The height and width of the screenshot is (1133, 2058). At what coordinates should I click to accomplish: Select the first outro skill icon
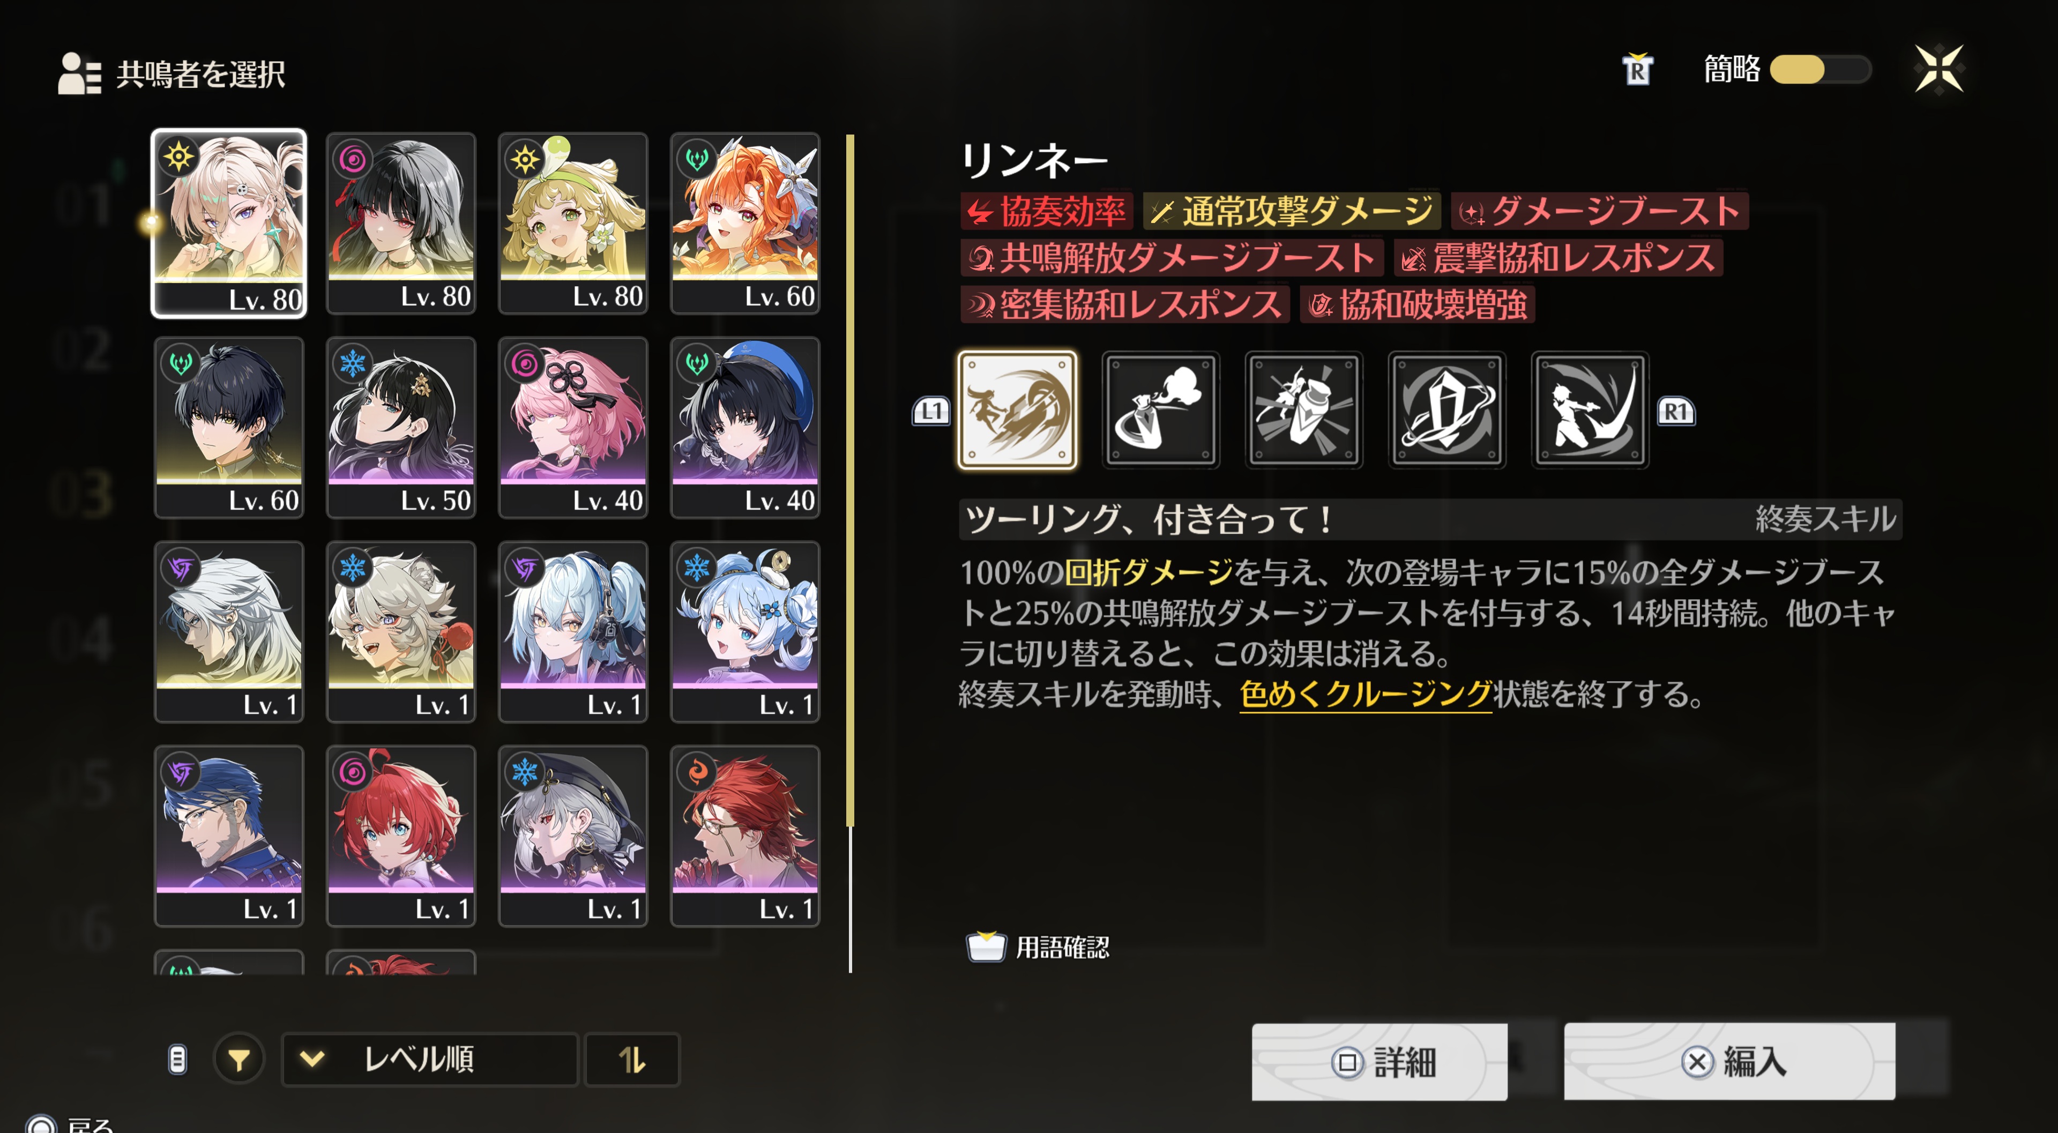click(x=1017, y=410)
